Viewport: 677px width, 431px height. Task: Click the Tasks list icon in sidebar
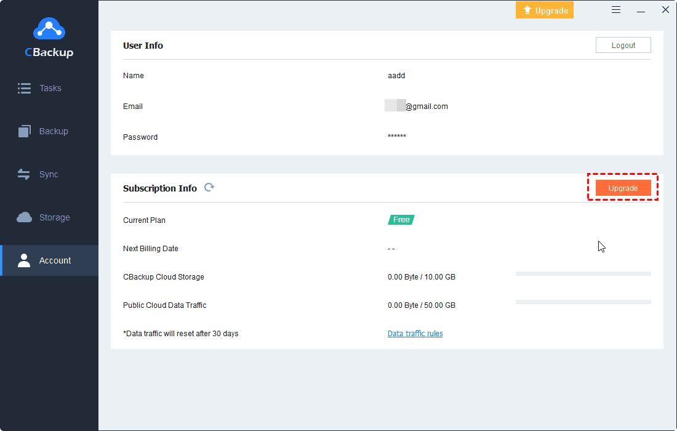[24, 88]
